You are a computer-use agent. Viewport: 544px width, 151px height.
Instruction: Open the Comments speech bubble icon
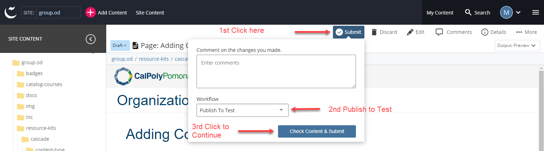[439, 32]
